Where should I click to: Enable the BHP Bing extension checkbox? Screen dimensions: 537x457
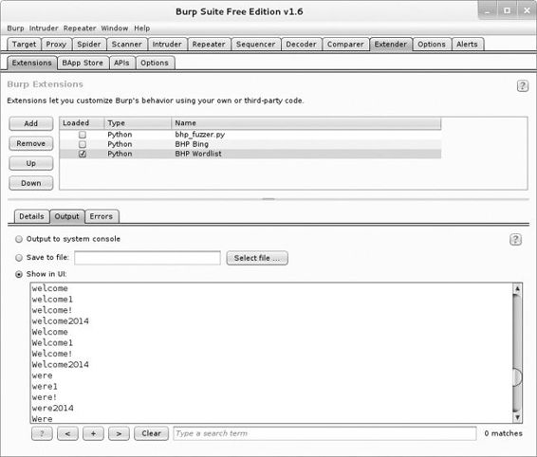click(x=83, y=144)
